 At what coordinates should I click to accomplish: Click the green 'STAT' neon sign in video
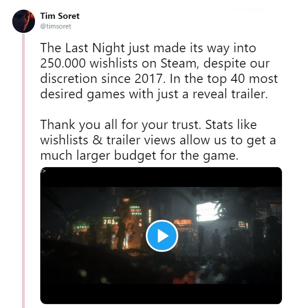[81, 227]
